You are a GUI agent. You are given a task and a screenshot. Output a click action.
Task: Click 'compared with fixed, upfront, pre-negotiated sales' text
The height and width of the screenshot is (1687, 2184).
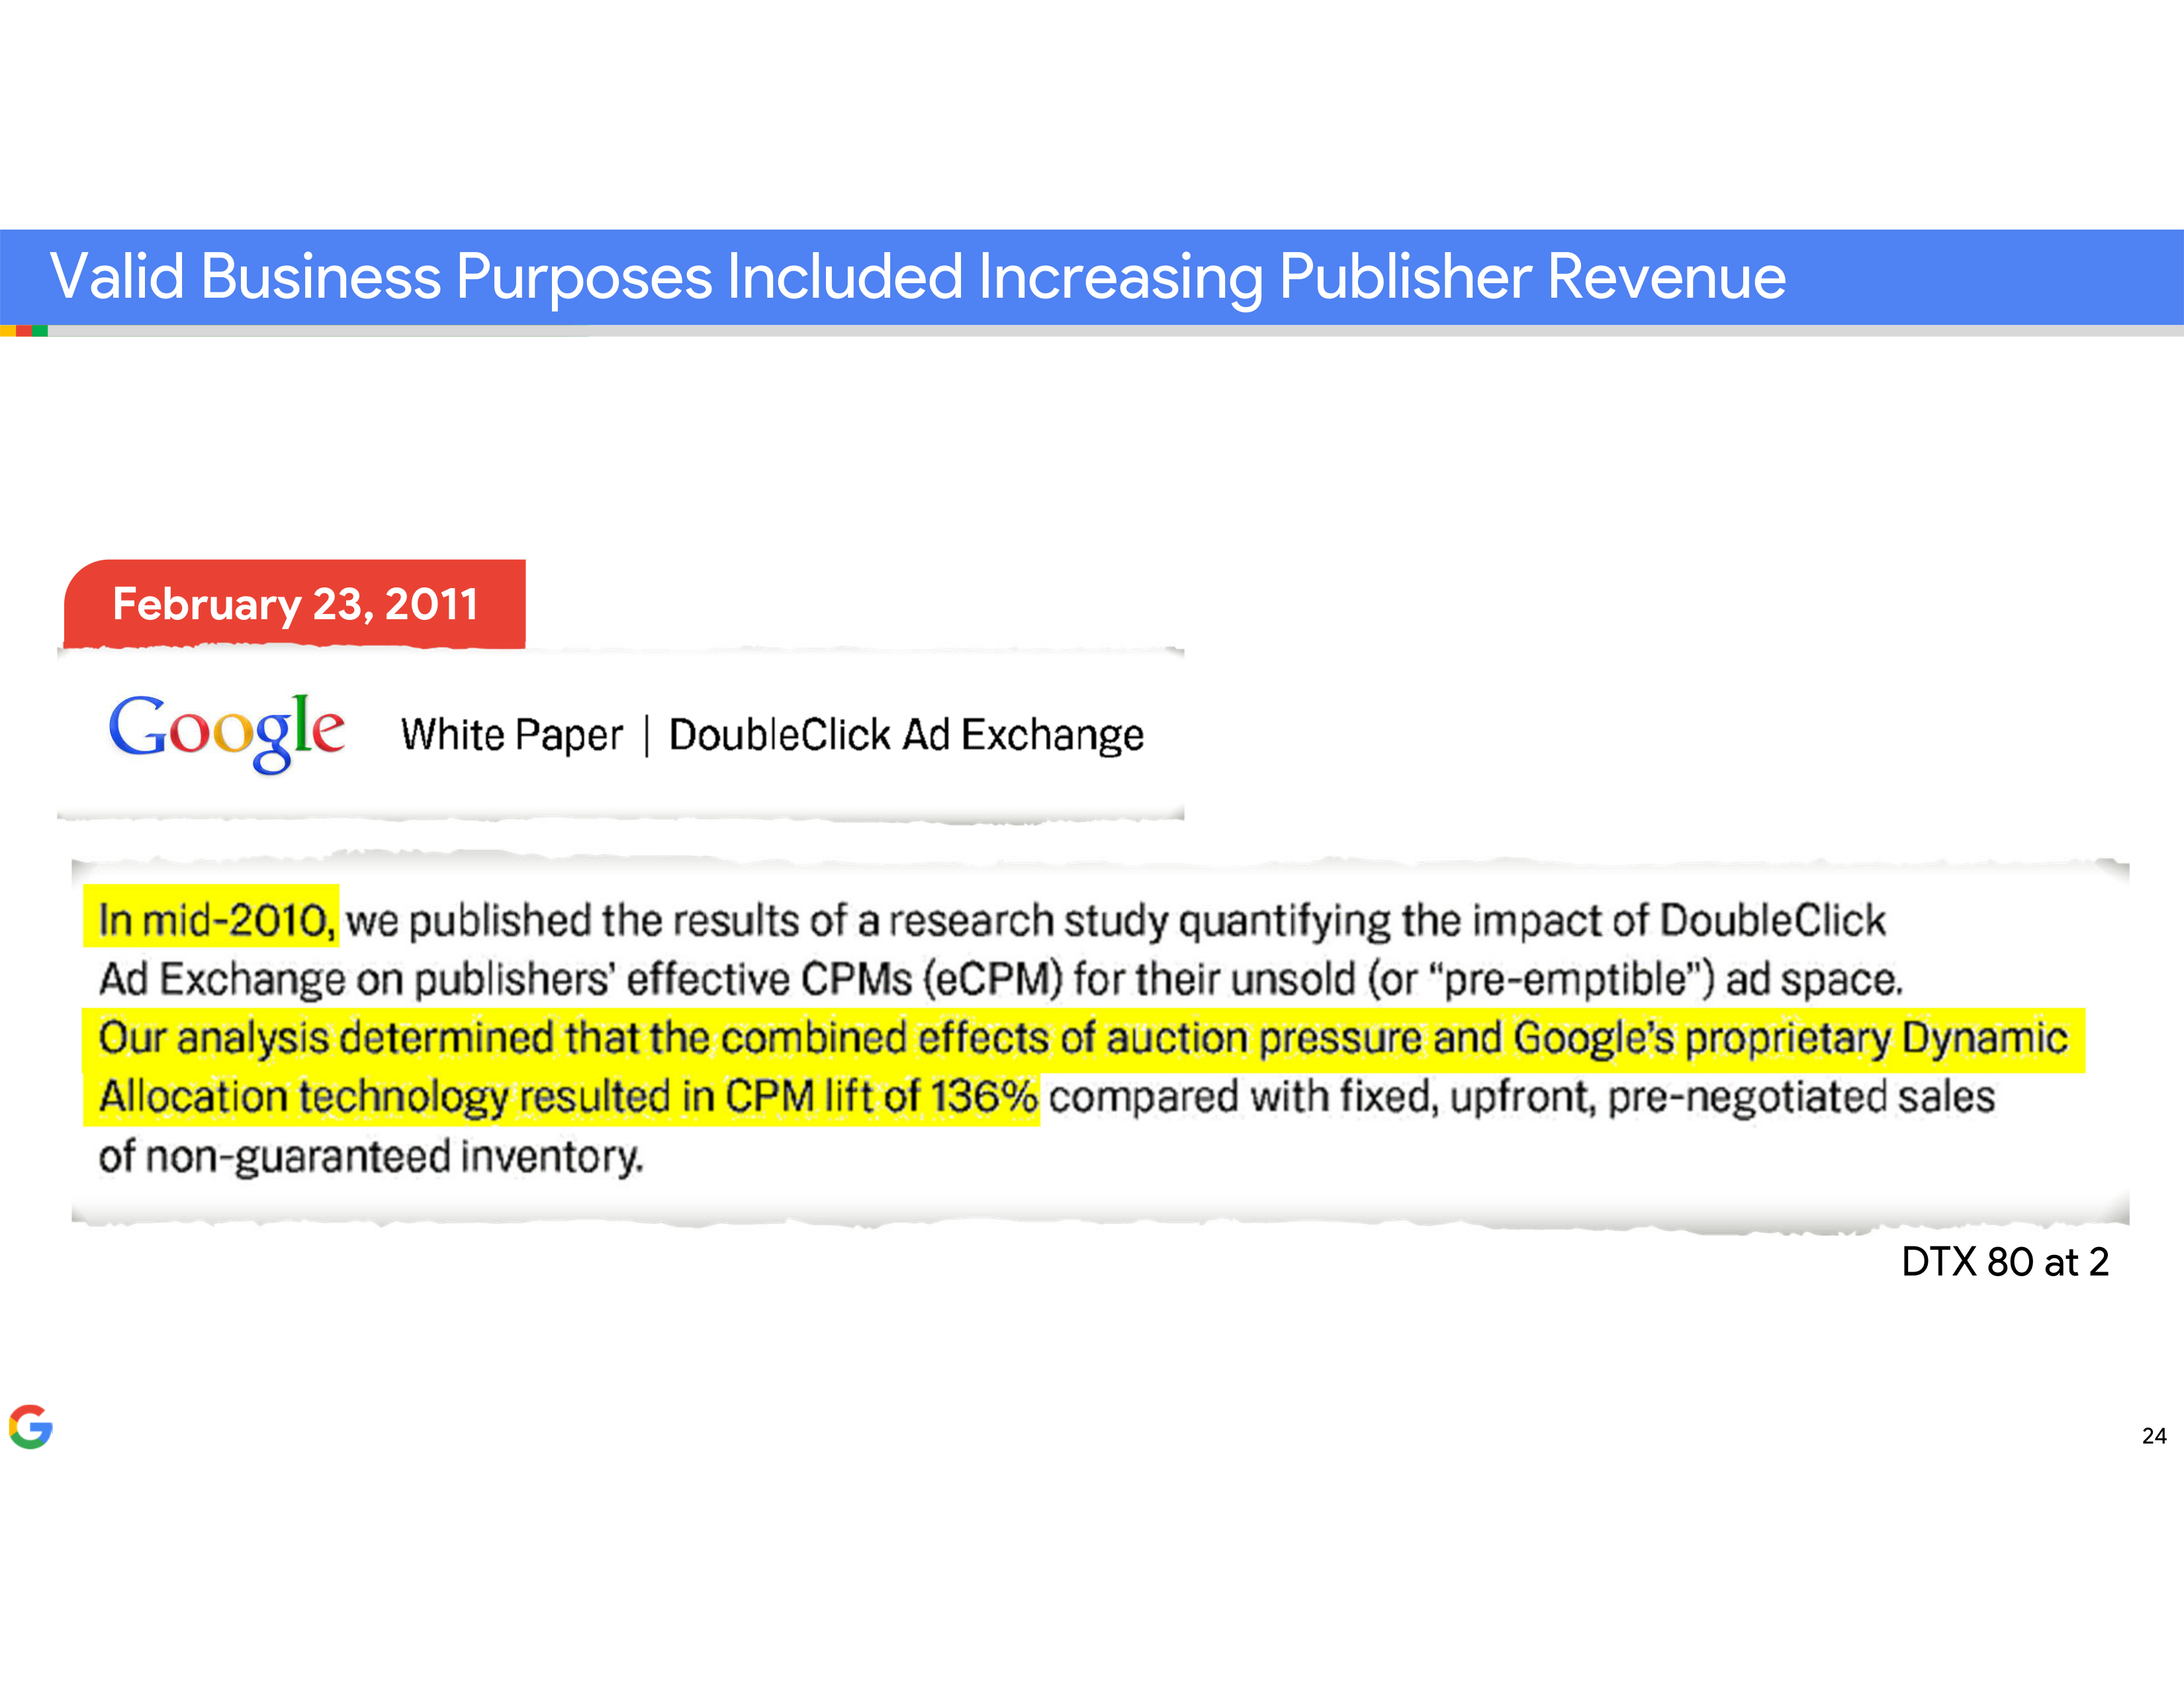point(1521,1098)
